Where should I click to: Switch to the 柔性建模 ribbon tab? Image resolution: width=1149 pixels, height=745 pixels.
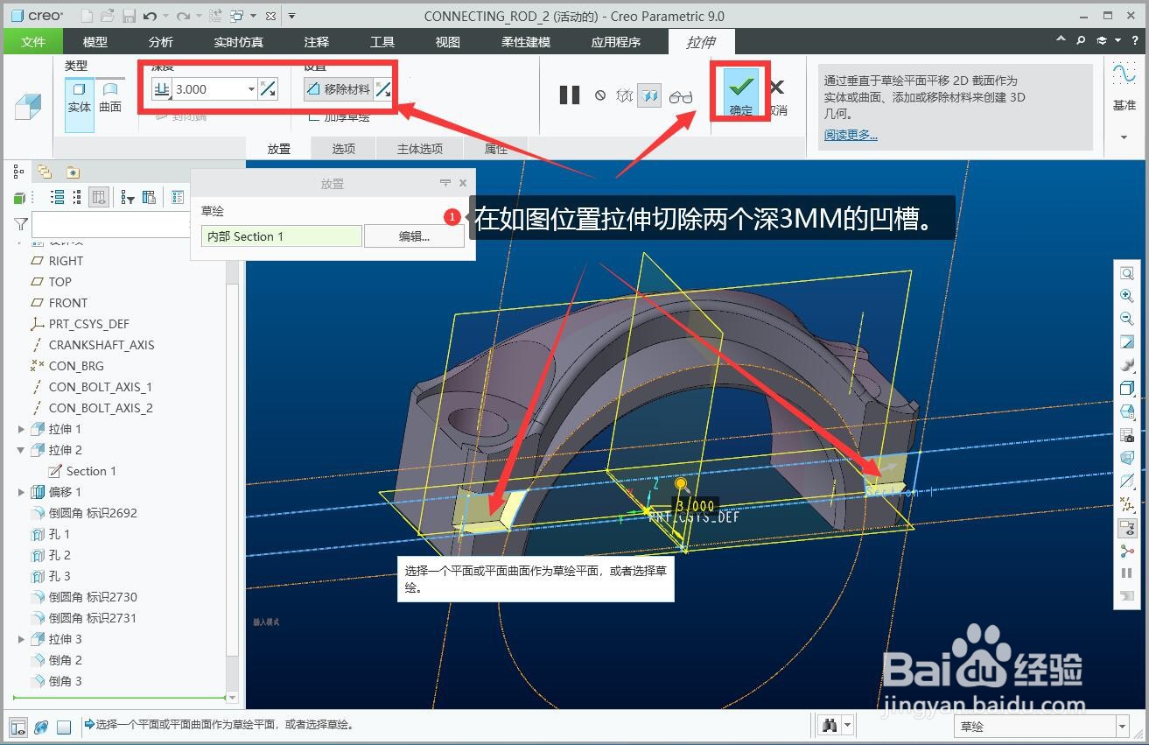pyautogui.click(x=525, y=41)
